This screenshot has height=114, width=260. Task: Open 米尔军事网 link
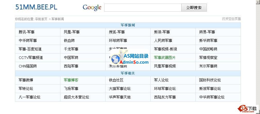tap(208, 66)
